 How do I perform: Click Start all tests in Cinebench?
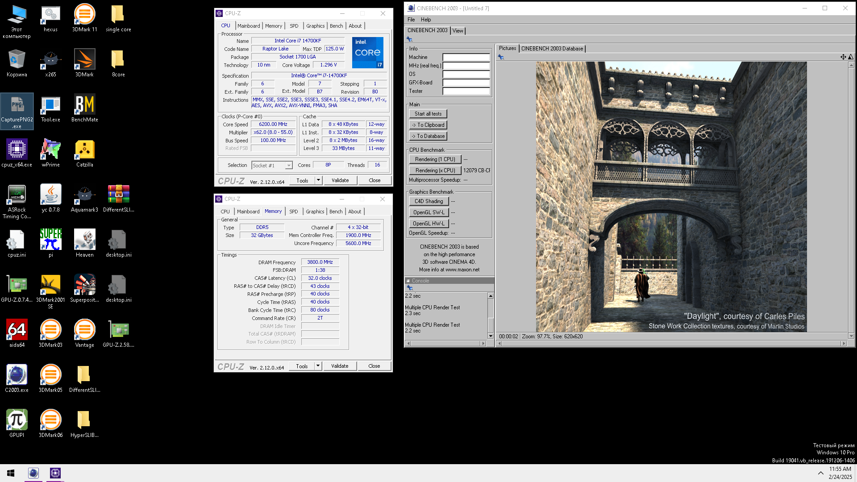tap(428, 114)
